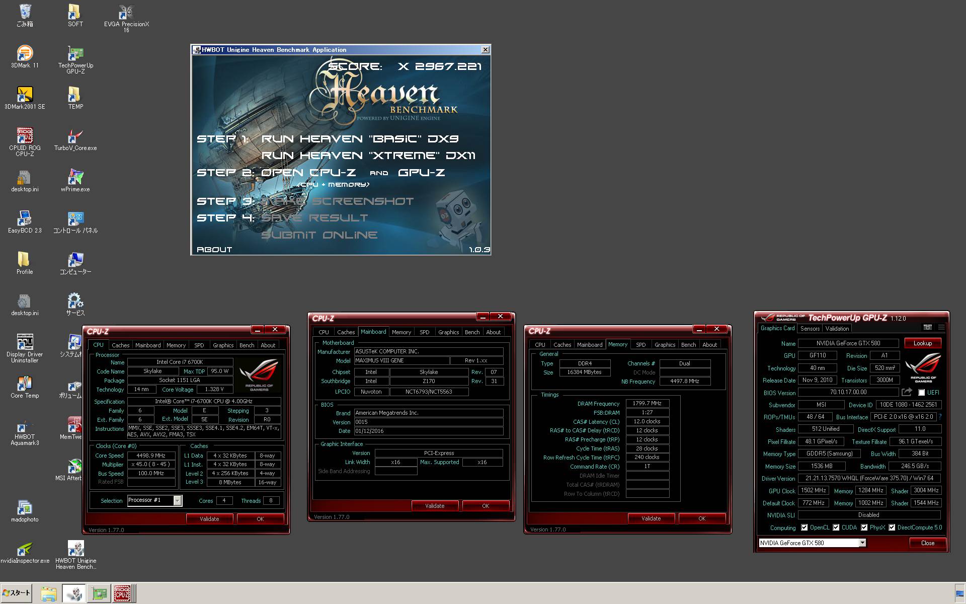Open EasyBCD 2.3 shortcut
This screenshot has width=966, height=604.
(25, 221)
